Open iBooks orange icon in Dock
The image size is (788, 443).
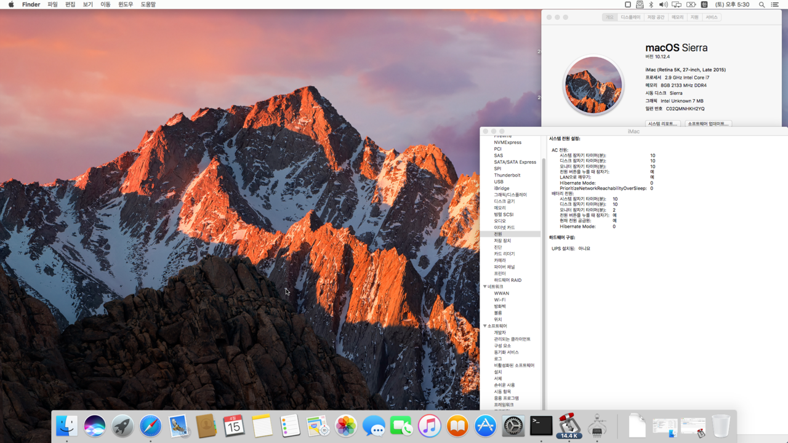coord(457,426)
